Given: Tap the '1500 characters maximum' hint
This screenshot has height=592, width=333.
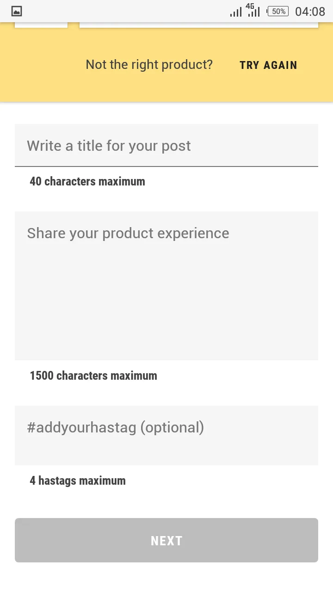Looking at the screenshot, I should [93, 376].
